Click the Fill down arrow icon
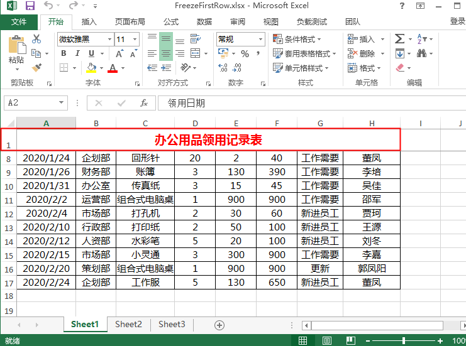Viewport: 466px width, 346px height. coord(400,53)
